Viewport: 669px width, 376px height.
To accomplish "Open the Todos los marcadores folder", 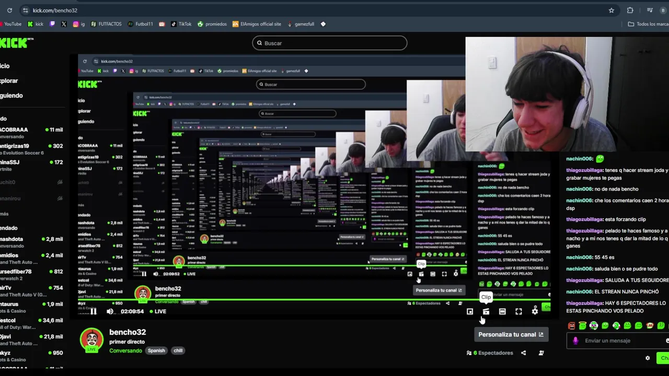I will coord(648,24).
